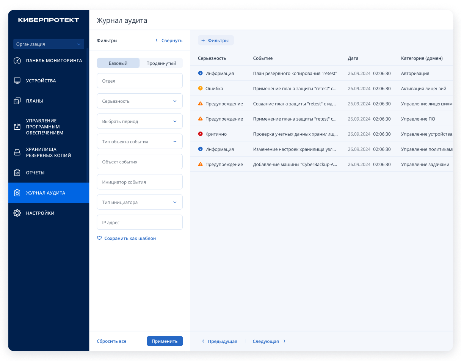This screenshot has height=361, width=461.
Task: Open the Выбрать период dropdown
Action: click(x=140, y=121)
